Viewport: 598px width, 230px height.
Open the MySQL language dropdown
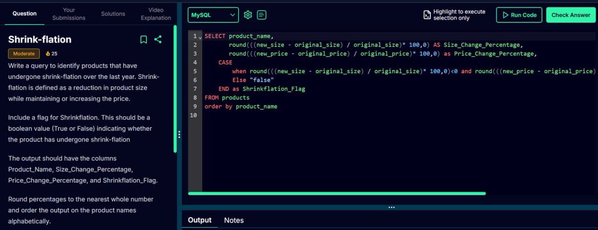coord(213,15)
